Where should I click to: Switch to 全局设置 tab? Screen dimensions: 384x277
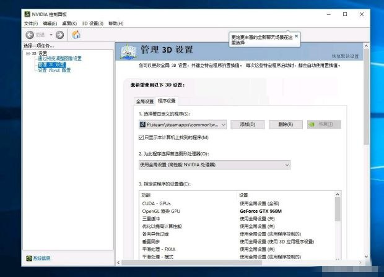pos(145,101)
